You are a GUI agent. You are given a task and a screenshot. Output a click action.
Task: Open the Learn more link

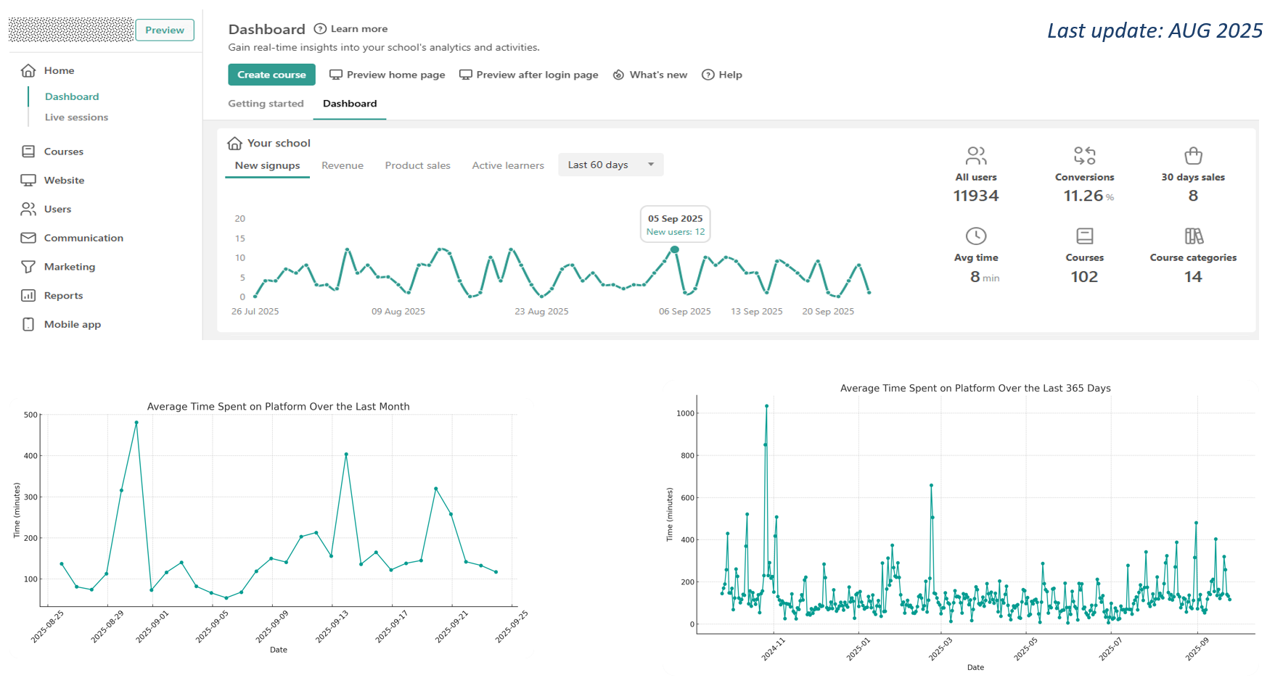point(351,29)
